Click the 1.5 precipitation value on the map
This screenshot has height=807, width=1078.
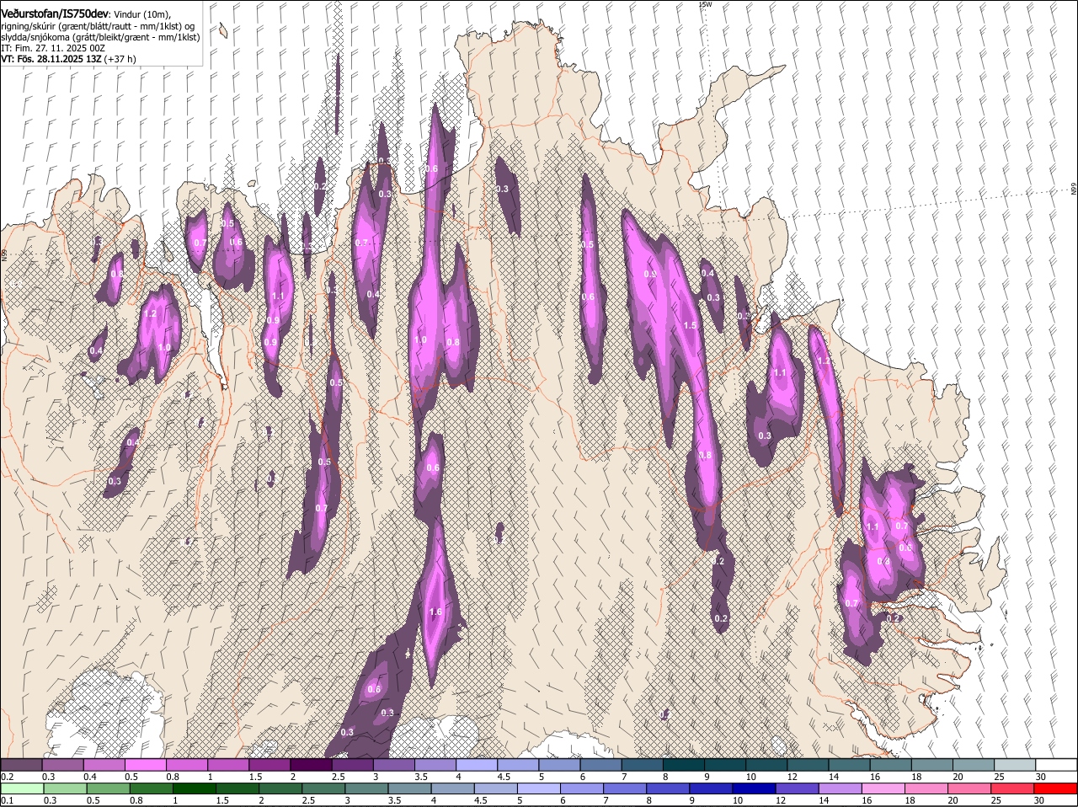[x=690, y=325]
